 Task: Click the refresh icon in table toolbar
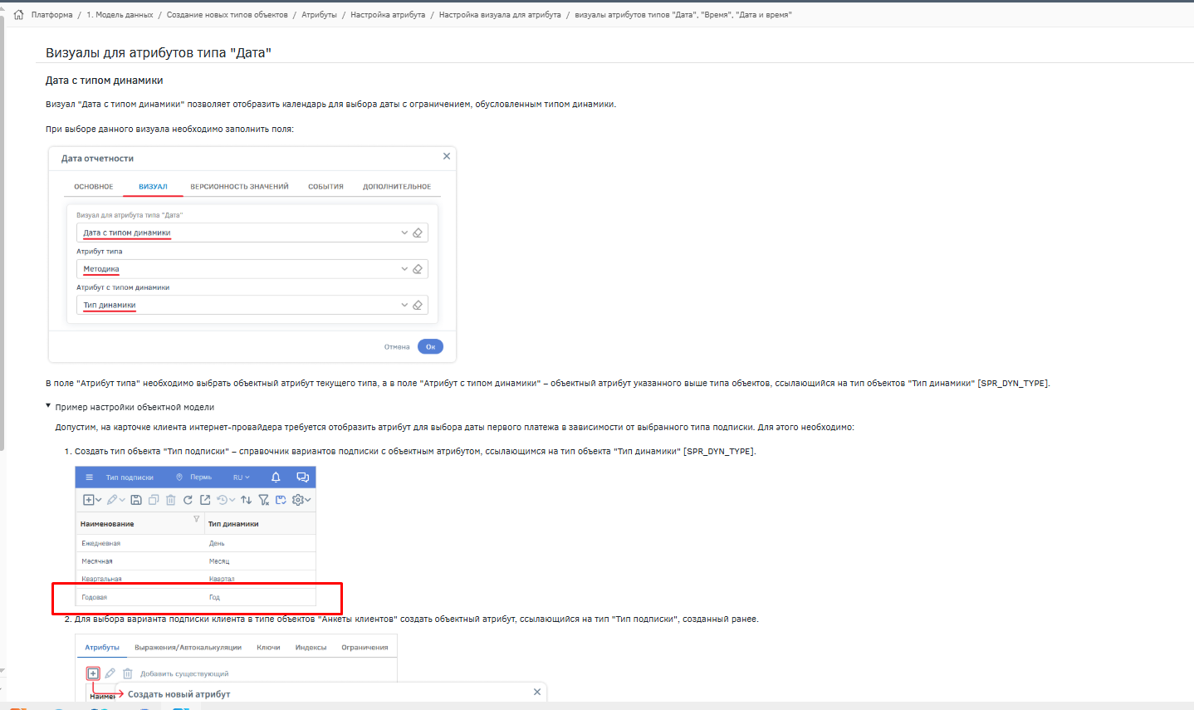tap(188, 500)
